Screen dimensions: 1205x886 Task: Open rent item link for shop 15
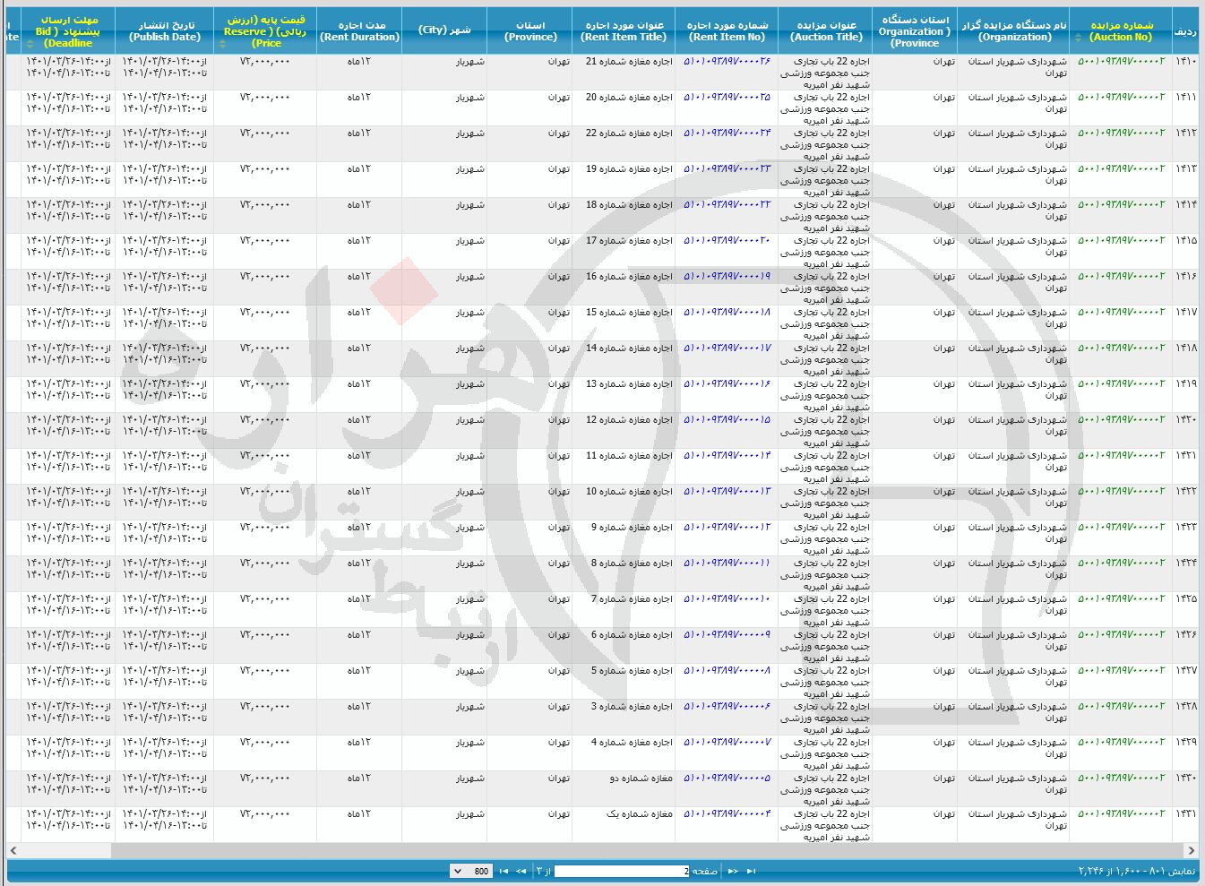727,313
